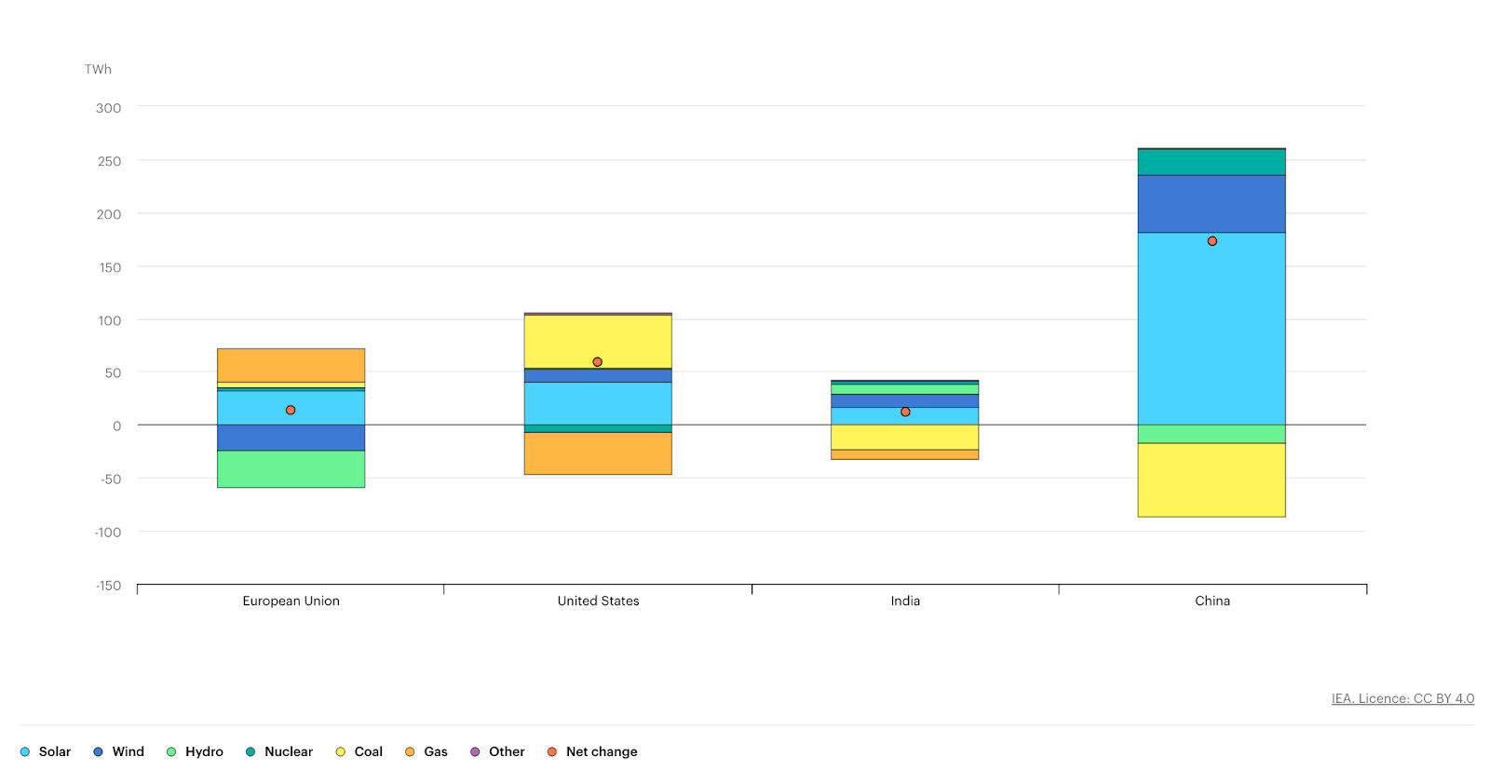Click the Coal legend marker
The width and height of the screenshot is (1490, 770).
(x=341, y=751)
